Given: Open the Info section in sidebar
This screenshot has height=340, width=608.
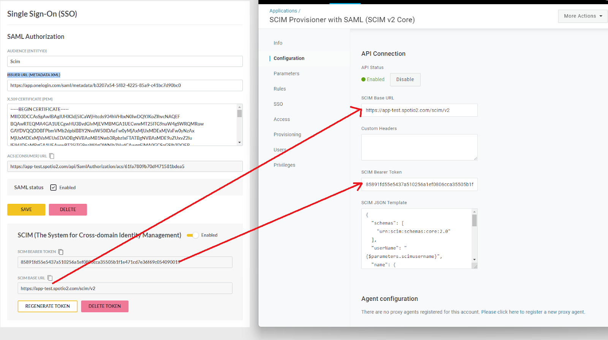Looking at the screenshot, I should (x=278, y=43).
